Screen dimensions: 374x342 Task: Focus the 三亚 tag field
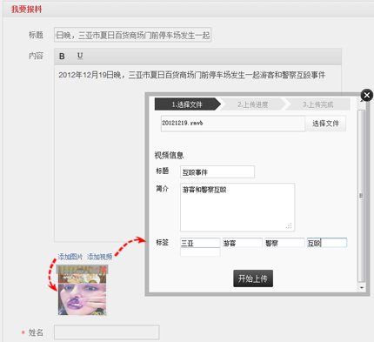pos(200,243)
